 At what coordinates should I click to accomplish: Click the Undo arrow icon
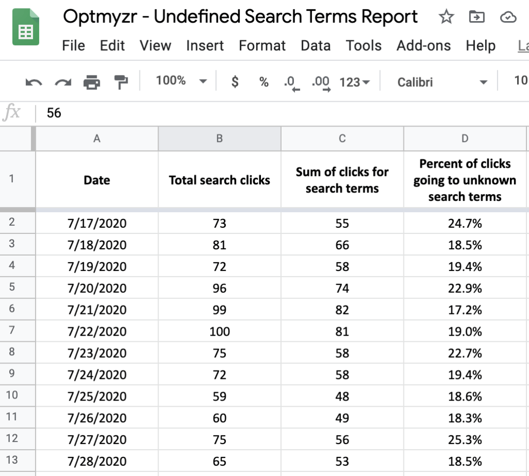tap(34, 82)
